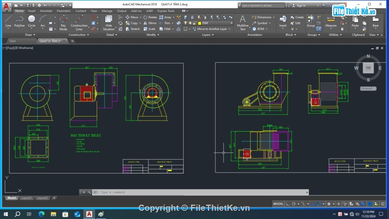Image resolution: width=389 pixels, height=219 pixels.
Task: Select the Circle tool
Action: coord(32,21)
